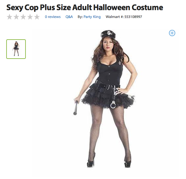Click the zoom-in plus icon
The image size is (186, 179).
172,33
